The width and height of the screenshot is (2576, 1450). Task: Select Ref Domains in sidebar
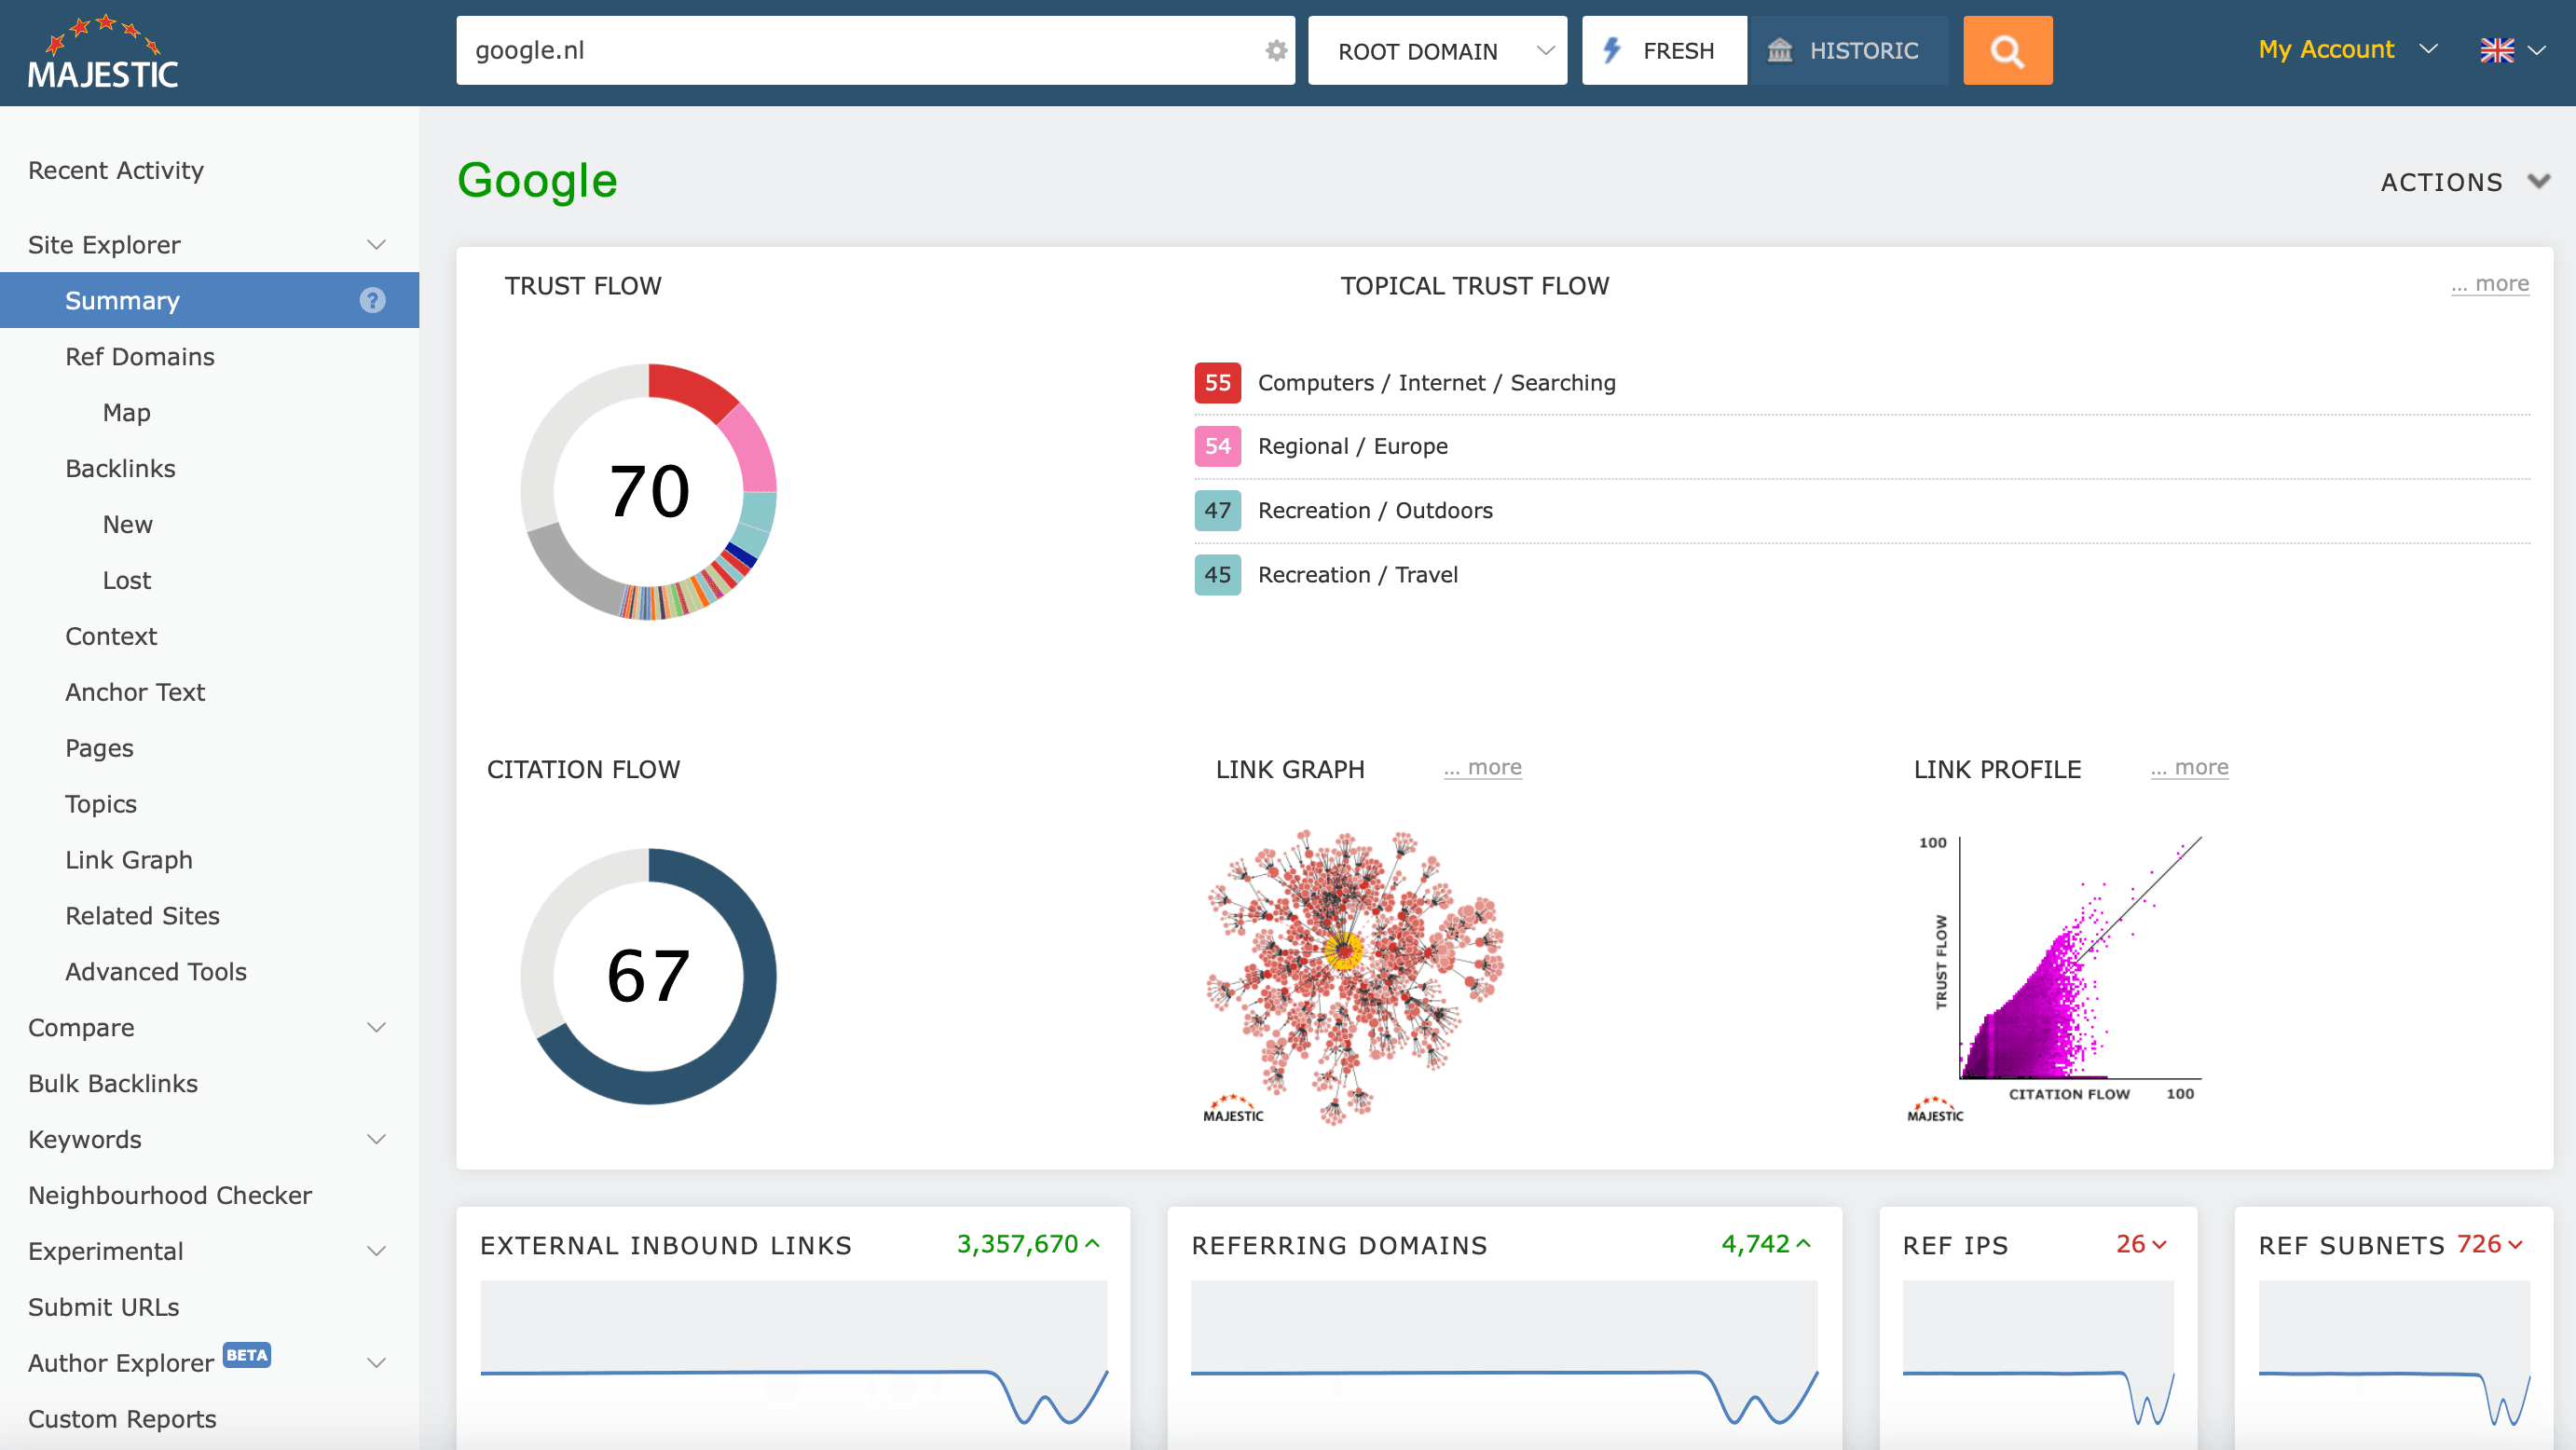coord(140,357)
